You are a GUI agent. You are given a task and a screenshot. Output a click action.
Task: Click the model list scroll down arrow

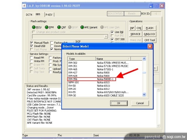coord(144,94)
